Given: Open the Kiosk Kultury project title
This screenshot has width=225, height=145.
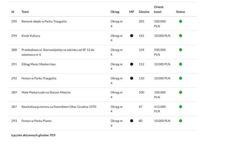Looking at the screenshot, I should pos(31,36).
